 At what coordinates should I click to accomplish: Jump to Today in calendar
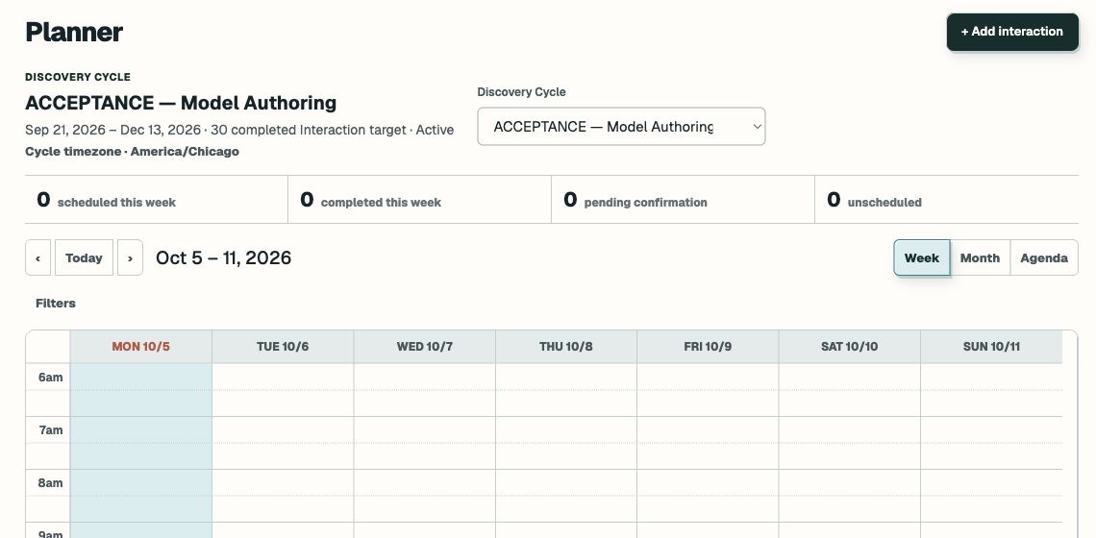tap(84, 257)
